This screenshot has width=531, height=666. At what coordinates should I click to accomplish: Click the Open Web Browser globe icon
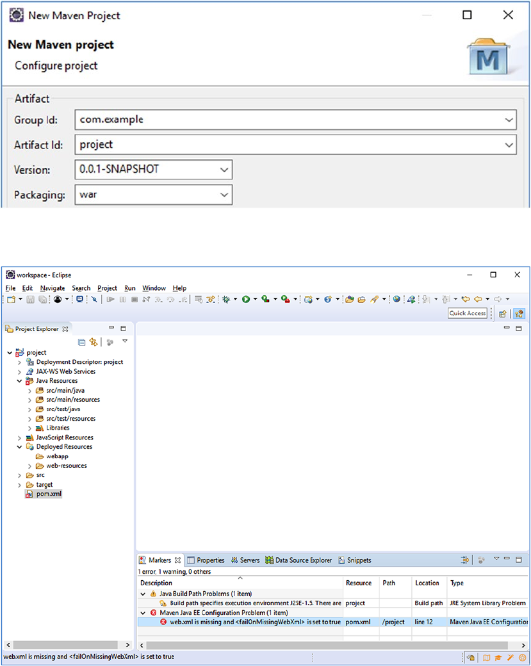tap(396, 300)
